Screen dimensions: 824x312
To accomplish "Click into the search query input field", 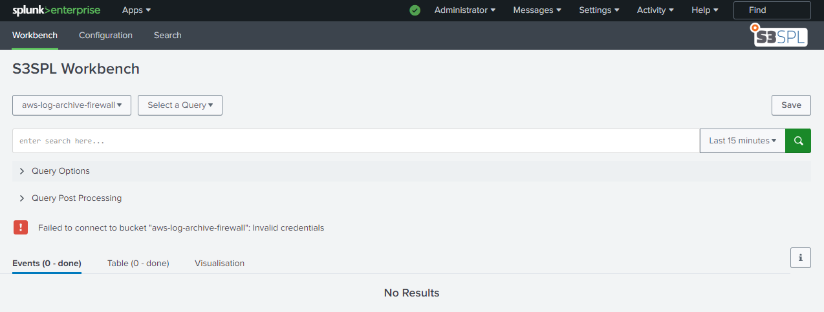I will point(356,141).
